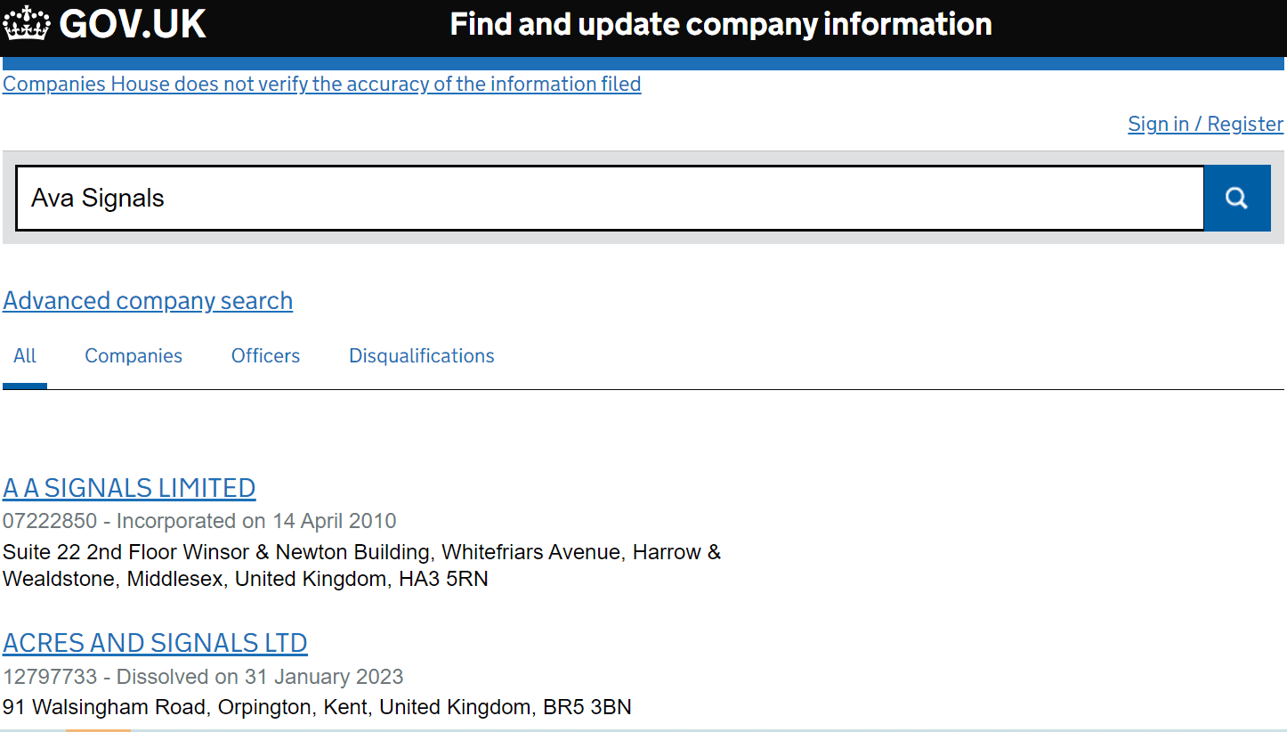Open the ACRES AND SIGNALS LTD result
The width and height of the screenshot is (1287, 732).
[x=155, y=643]
